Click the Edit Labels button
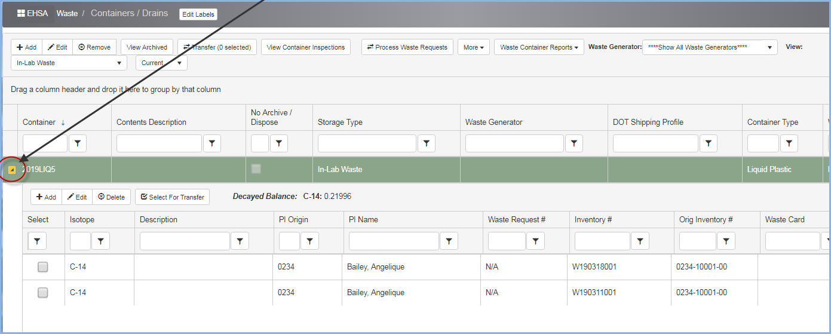 coord(198,14)
